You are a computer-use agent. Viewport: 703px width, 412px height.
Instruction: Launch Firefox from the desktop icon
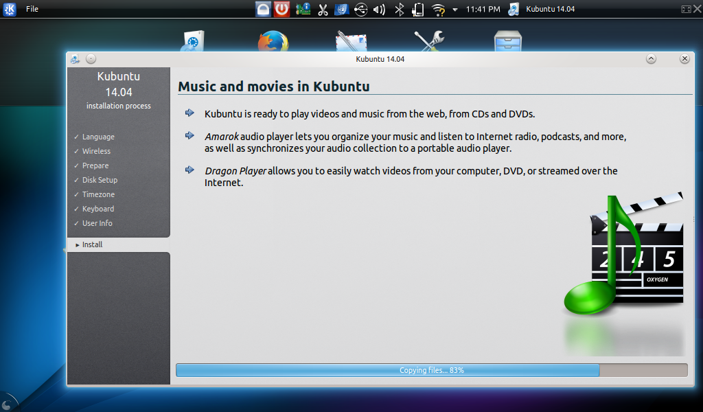273,41
